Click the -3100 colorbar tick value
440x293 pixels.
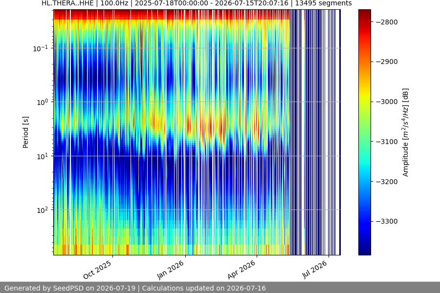(x=386, y=142)
